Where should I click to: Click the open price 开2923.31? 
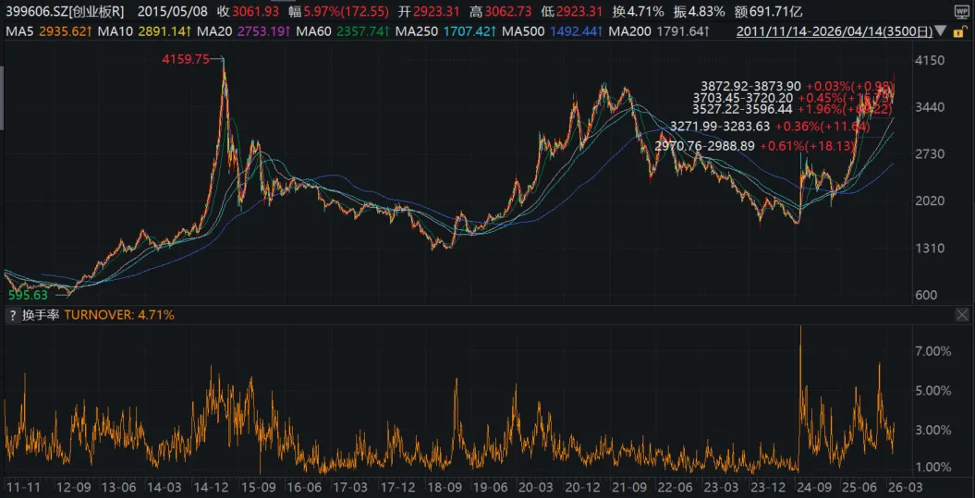429,11
